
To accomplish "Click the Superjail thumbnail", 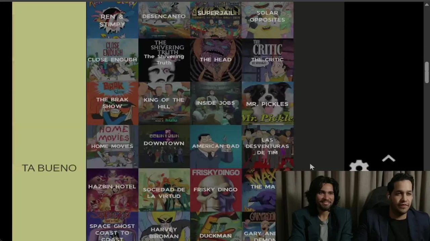I will click(216, 20).
